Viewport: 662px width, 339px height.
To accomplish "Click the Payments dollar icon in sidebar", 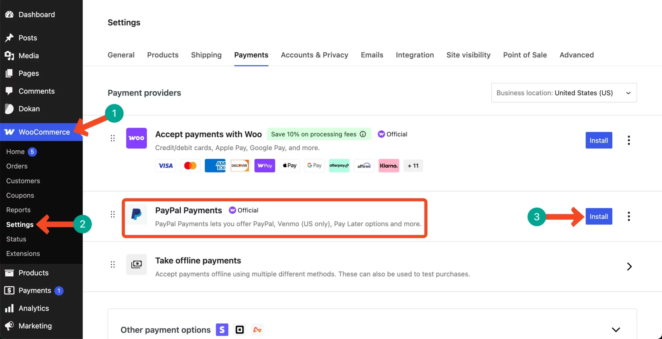I will [9, 290].
